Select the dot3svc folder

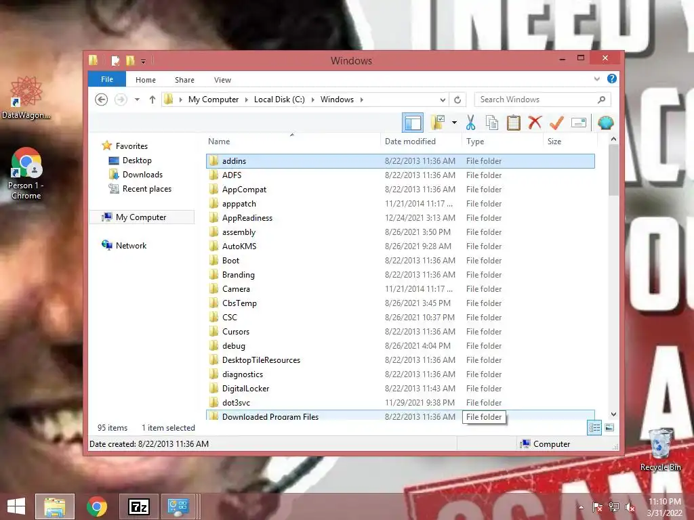[x=400, y=402]
